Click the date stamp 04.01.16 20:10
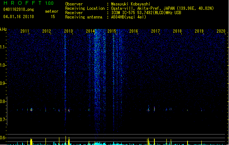 click(x=19, y=17)
